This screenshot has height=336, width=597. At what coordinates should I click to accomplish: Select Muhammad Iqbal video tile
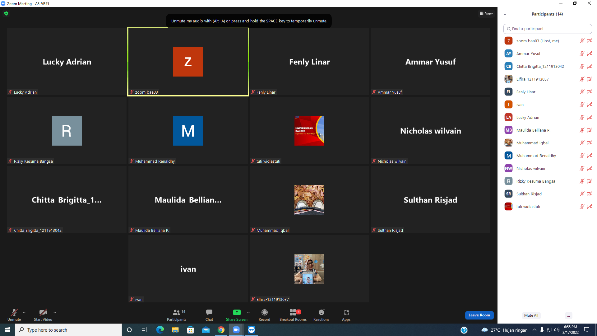[309, 200]
